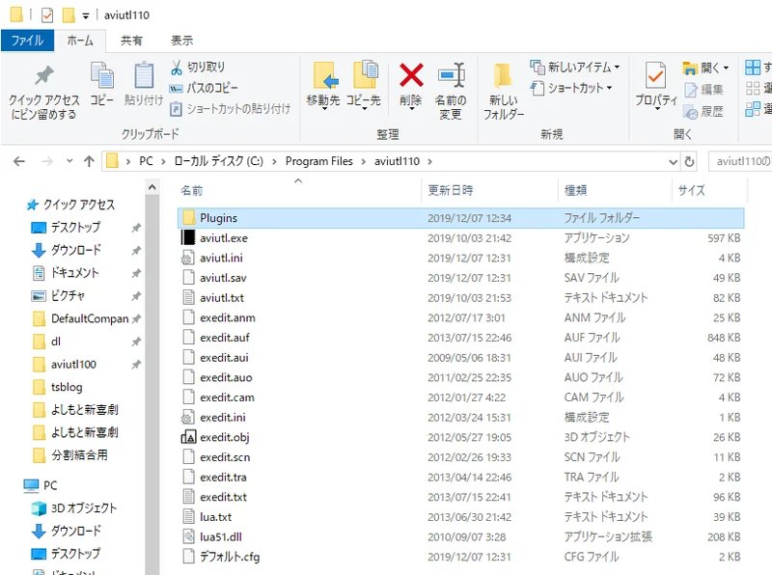Viewport: 772px width, 575px height.
Task: Click Pin to Quick Access icon
Action: (43, 75)
